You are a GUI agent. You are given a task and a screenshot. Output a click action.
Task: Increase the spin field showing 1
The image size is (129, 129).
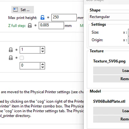[43, 48]
